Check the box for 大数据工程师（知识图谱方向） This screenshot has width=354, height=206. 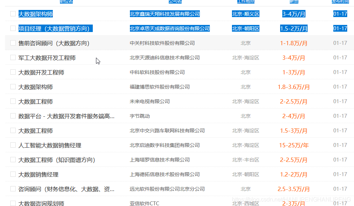pyautogui.click(x=13, y=160)
